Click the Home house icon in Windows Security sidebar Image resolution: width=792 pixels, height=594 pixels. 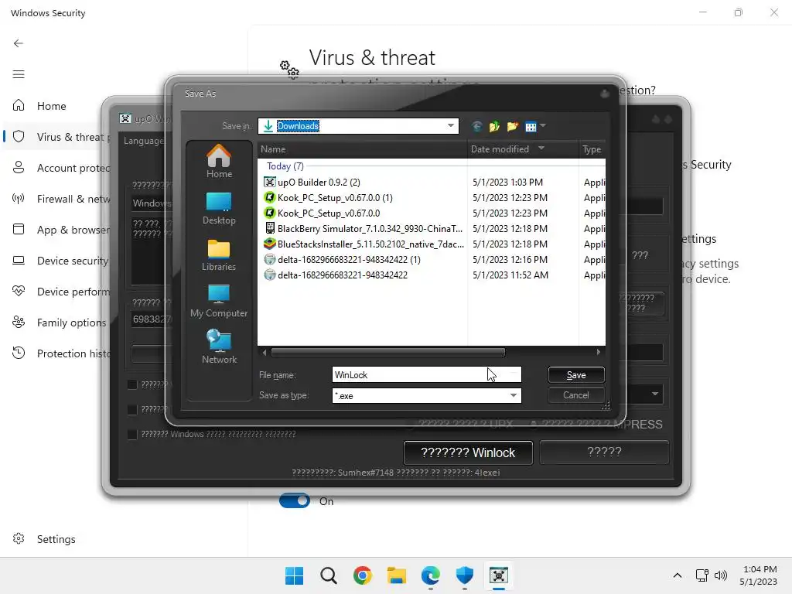click(x=19, y=105)
